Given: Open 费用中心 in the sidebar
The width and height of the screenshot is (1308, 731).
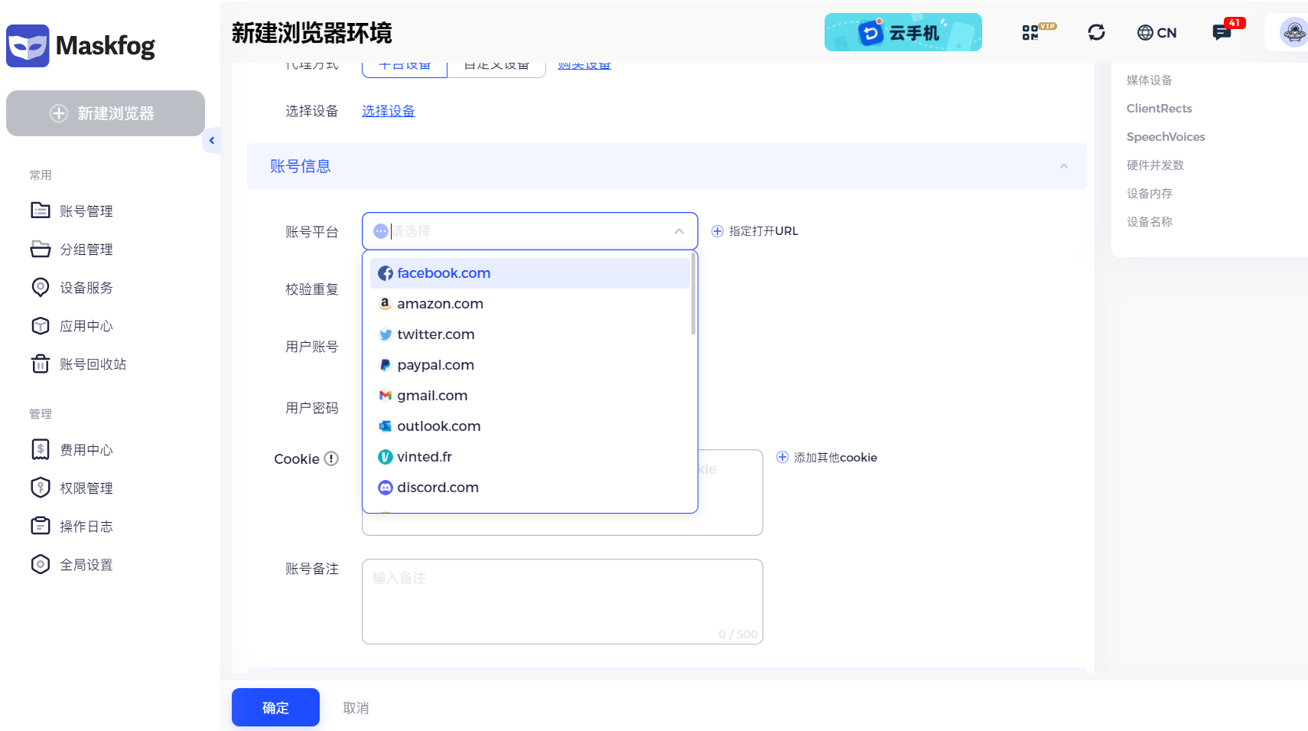Looking at the screenshot, I should [72, 449].
